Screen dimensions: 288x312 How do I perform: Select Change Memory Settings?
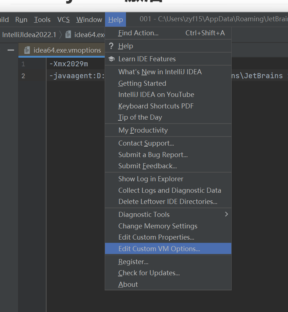(x=158, y=226)
